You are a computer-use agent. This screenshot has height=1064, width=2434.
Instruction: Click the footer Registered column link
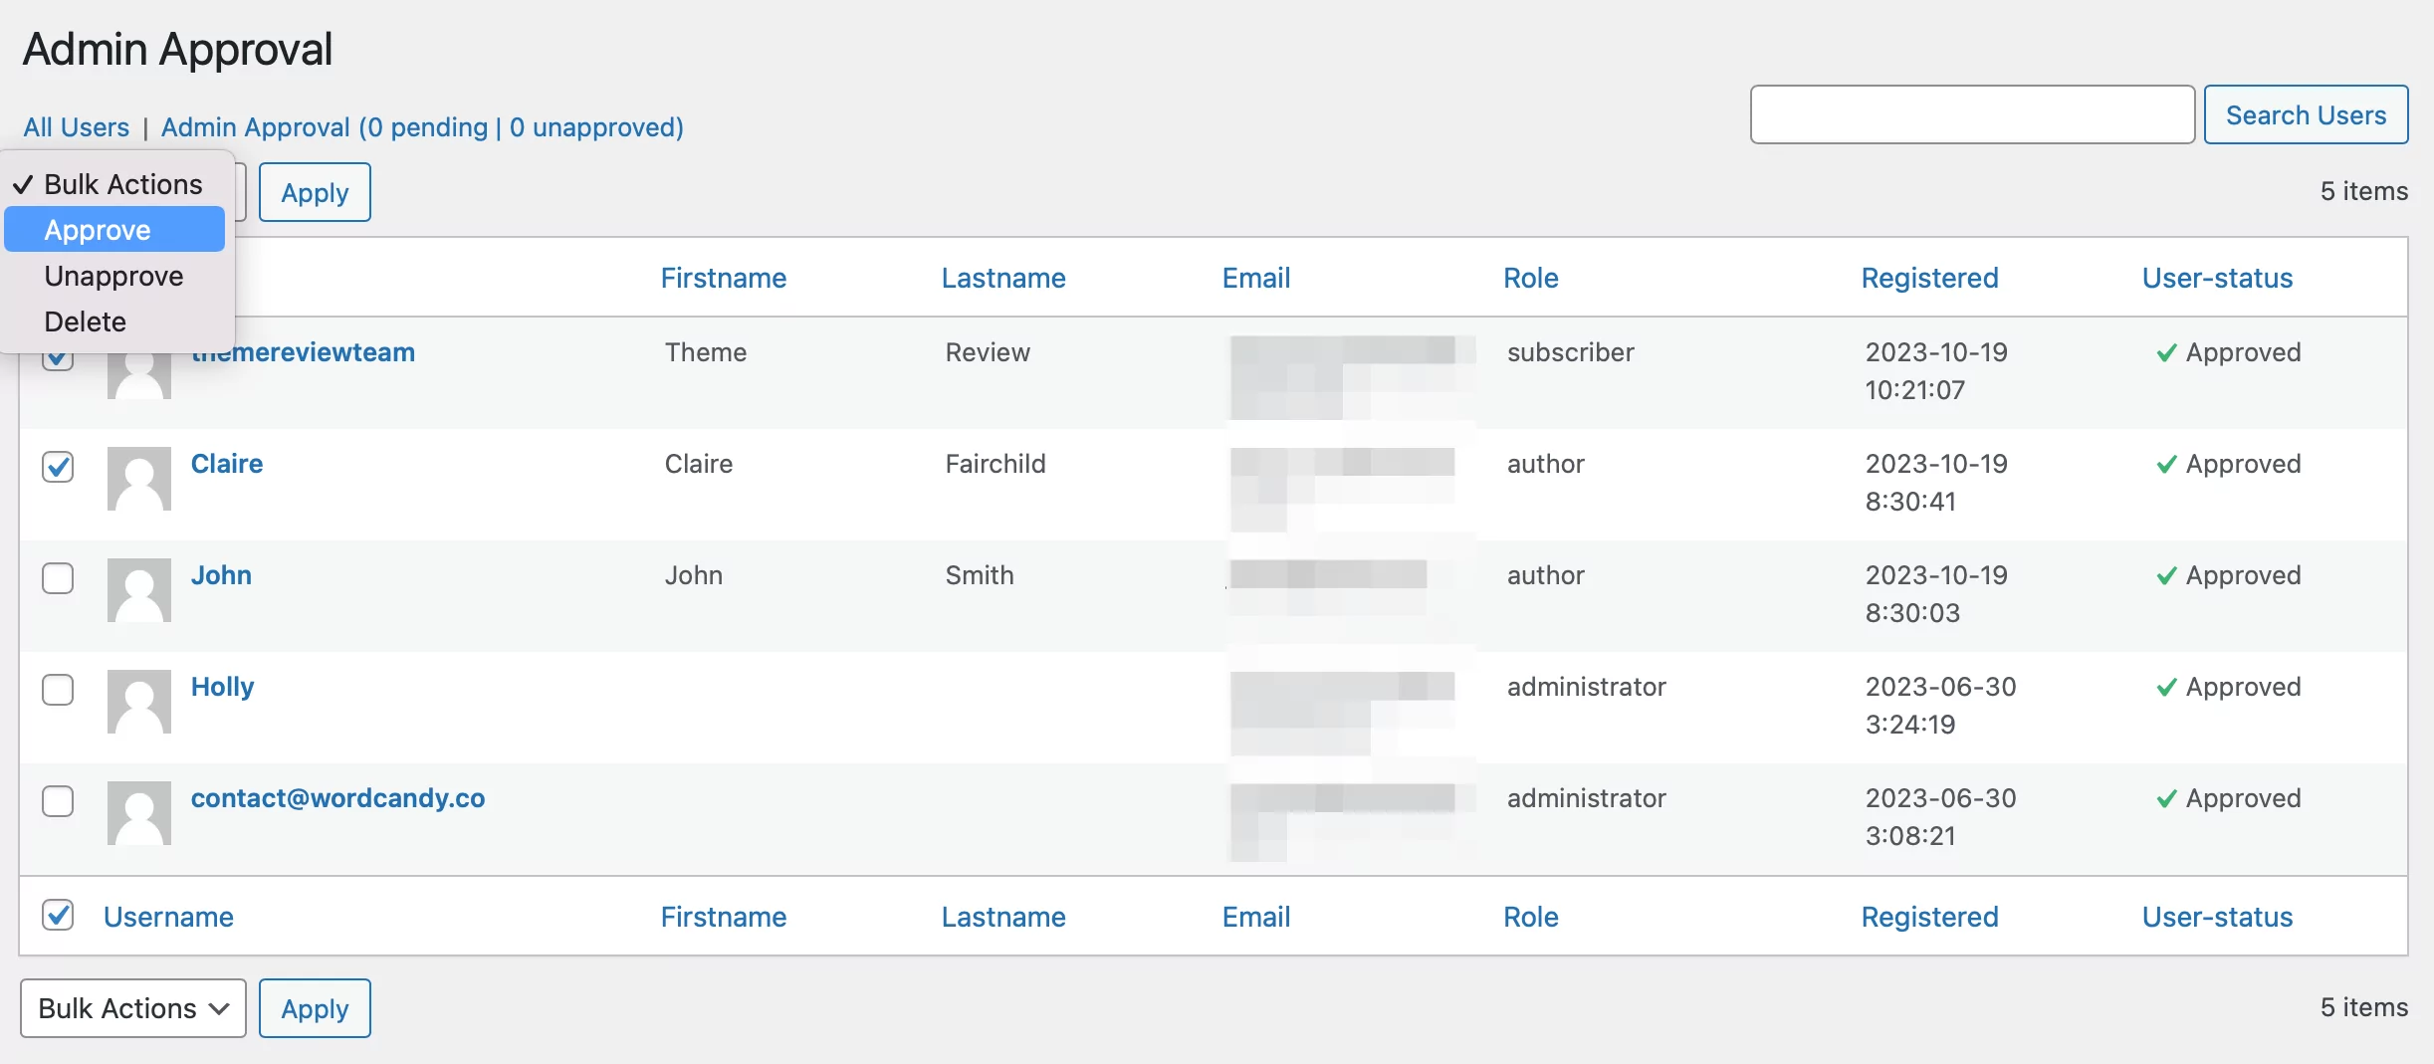[1930, 917]
